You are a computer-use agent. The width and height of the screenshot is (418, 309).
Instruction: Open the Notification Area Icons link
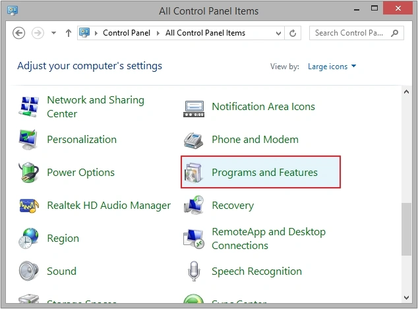[263, 107]
